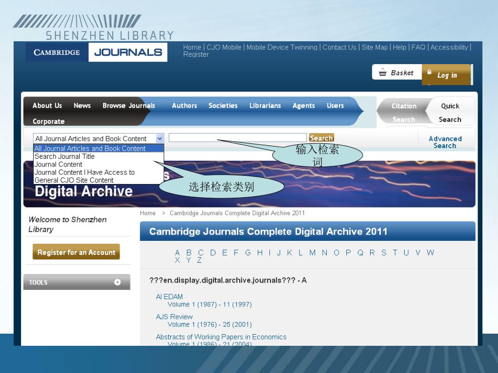Switch to the Quick Search tab
Screen dimensions: 498x373
coord(450,113)
